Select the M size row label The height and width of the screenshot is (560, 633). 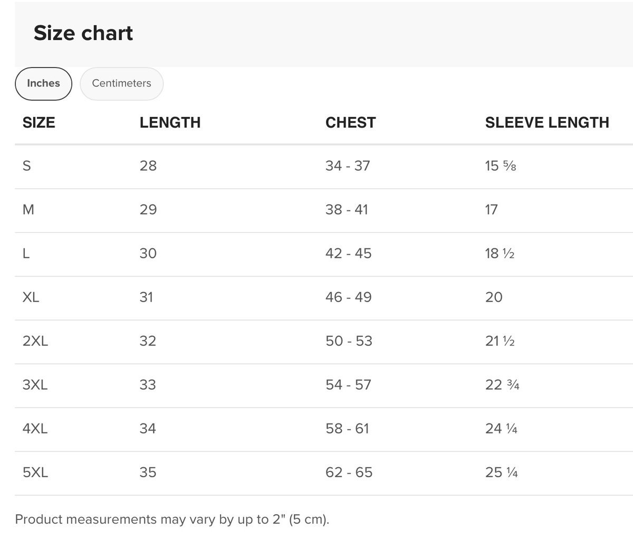pos(28,209)
